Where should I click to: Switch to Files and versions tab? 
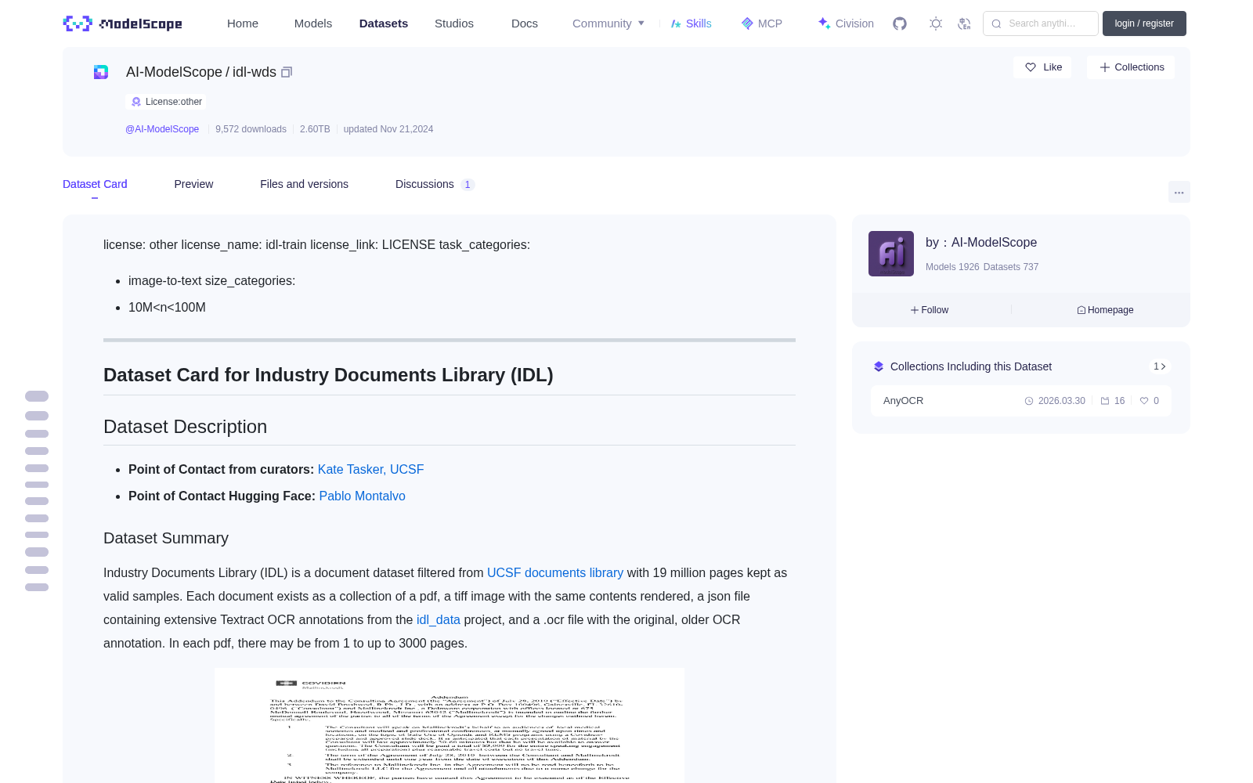point(304,184)
